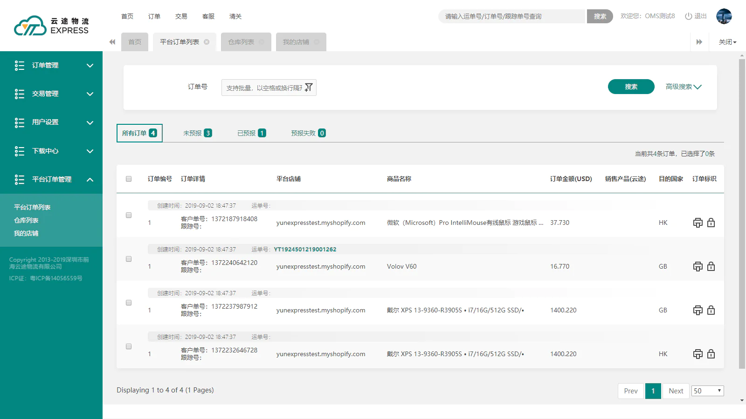The image size is (746, 419).
Task: Expand 高级搜索 advanced search options
Action: 683,87
